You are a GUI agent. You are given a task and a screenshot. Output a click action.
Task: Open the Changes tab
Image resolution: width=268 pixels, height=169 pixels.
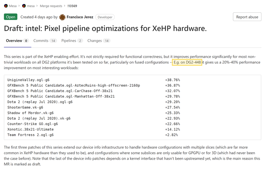click(x=94, y=41)
